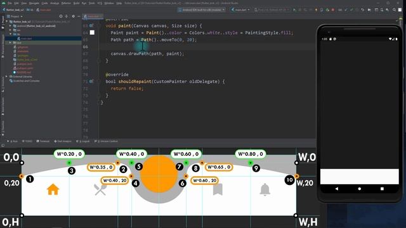Click the canvas.drawPath(path, paint) code line
Screen dimensions: 406x228
pos(147,53)
